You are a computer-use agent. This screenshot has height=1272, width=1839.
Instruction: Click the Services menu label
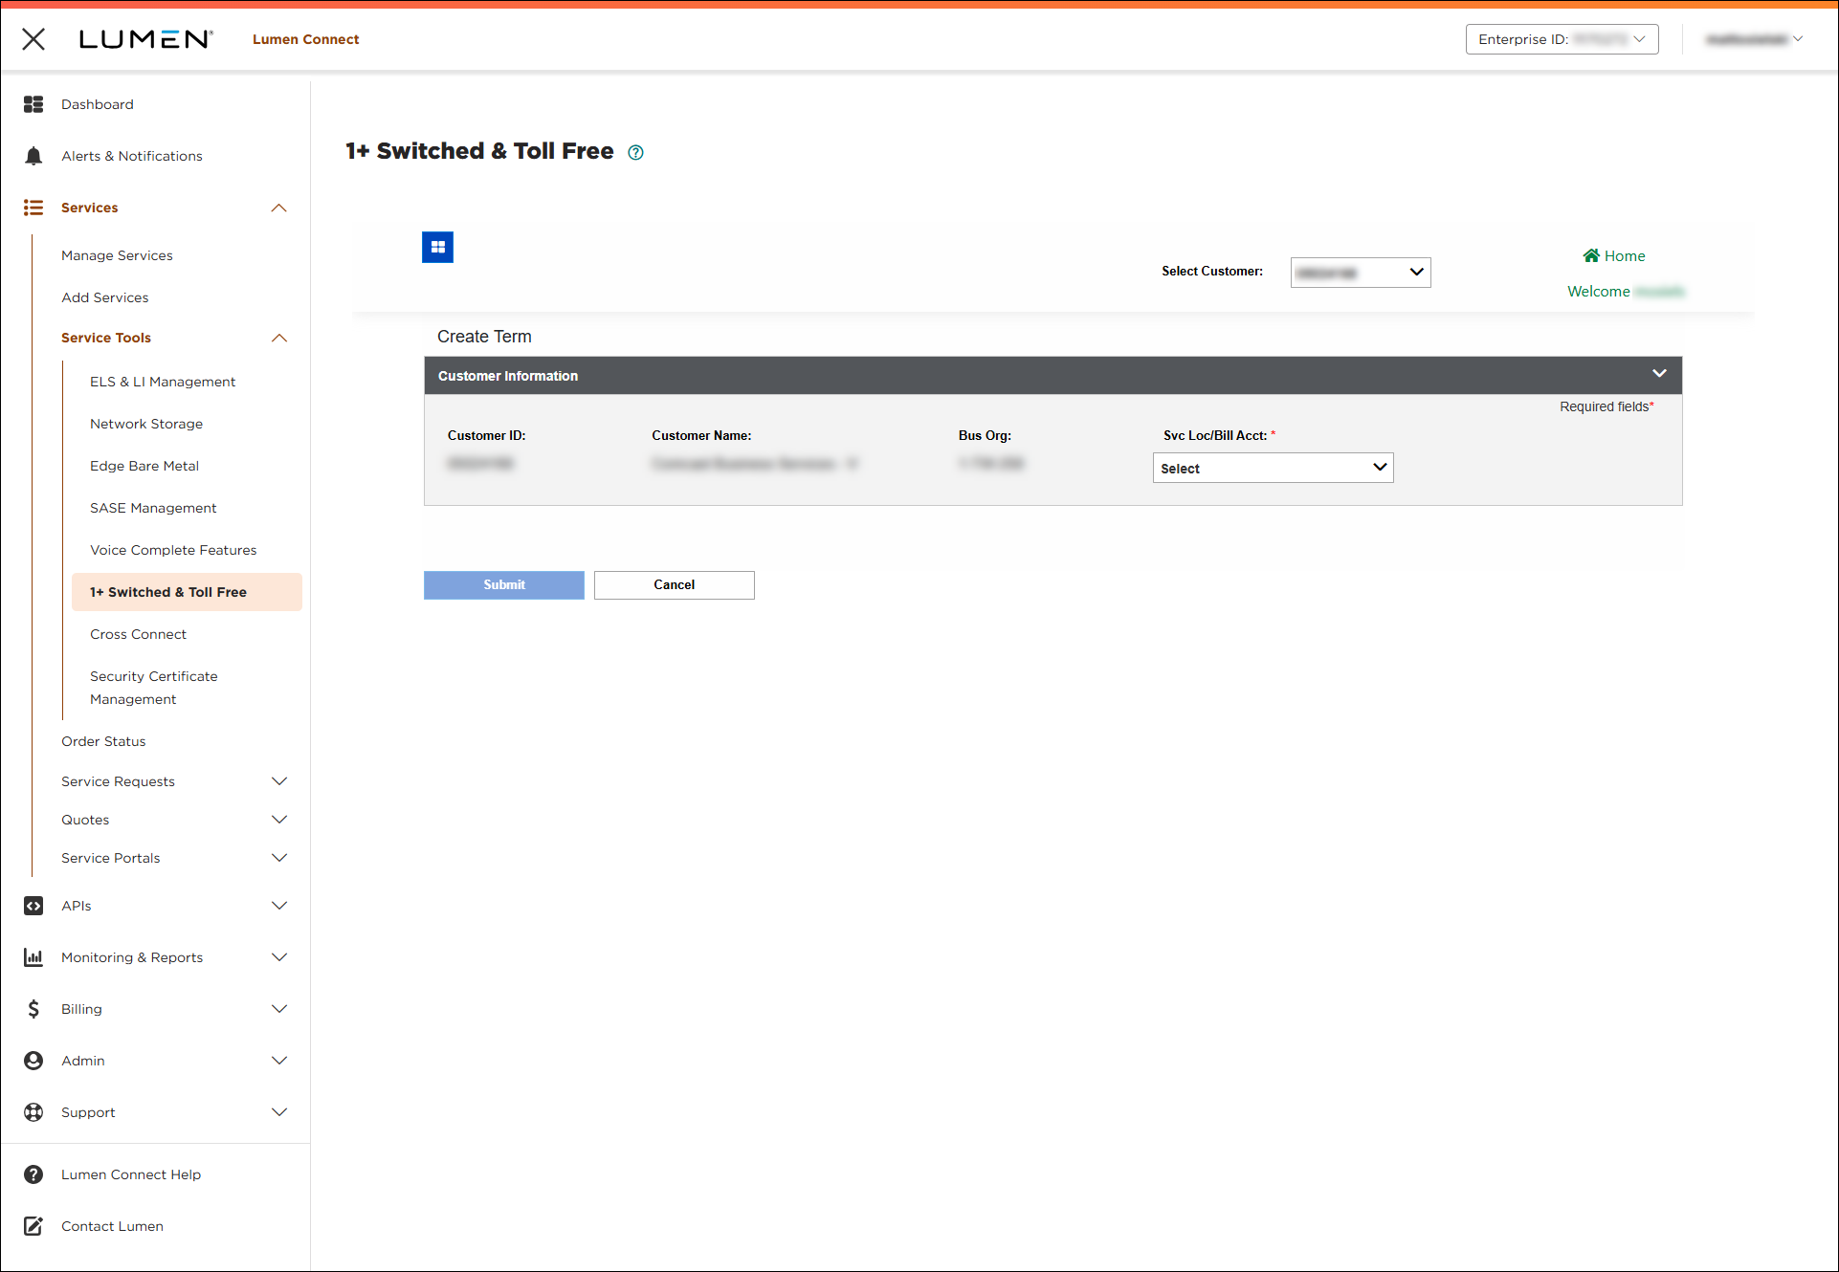(90, 208)
